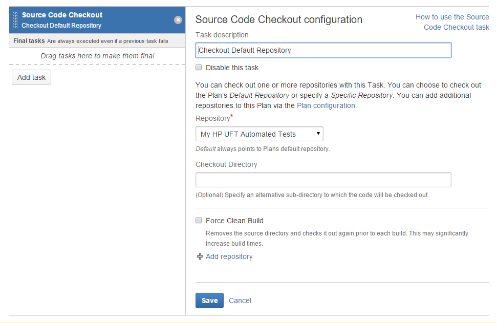The height and width of the screenshot is (323, 497).
Task: Open the How to use Source Code Checkout help link
Action: click(x=452, y=22)
